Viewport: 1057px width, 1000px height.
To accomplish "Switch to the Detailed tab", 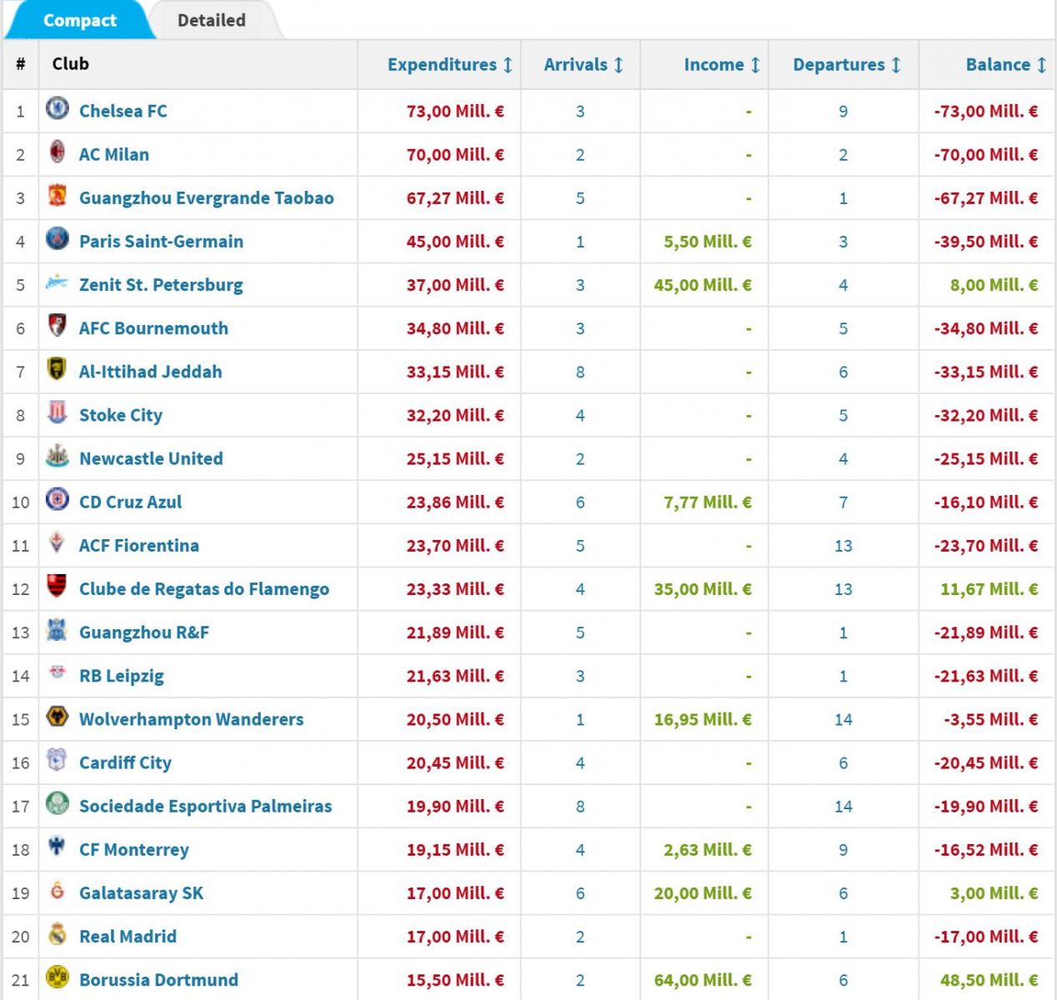I will tap(211, 21).
